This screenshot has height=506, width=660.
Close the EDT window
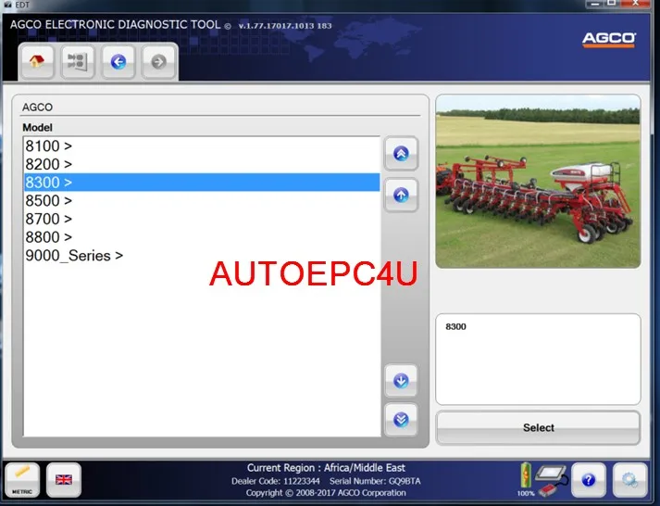coord(635,4)
